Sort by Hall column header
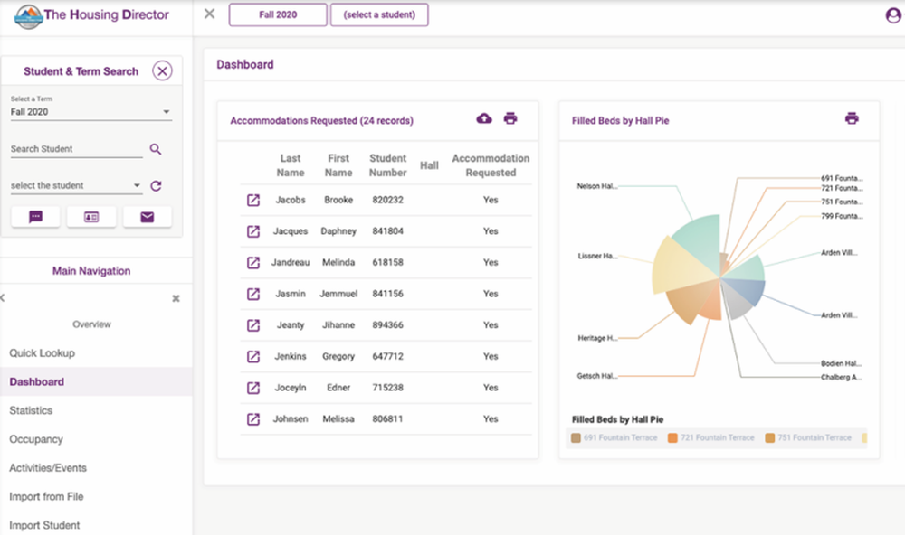905x535 pixels. [x=429, y=165]
